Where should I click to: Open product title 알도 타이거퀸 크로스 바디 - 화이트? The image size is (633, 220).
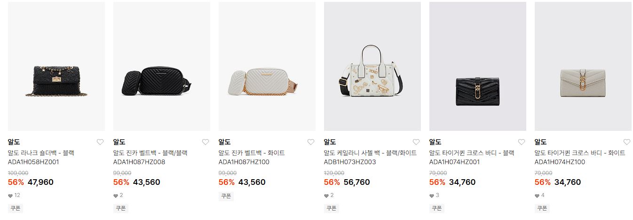click(x=580, y=153)
